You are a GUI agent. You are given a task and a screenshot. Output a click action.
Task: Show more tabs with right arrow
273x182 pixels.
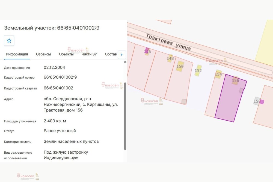[122, 55]
